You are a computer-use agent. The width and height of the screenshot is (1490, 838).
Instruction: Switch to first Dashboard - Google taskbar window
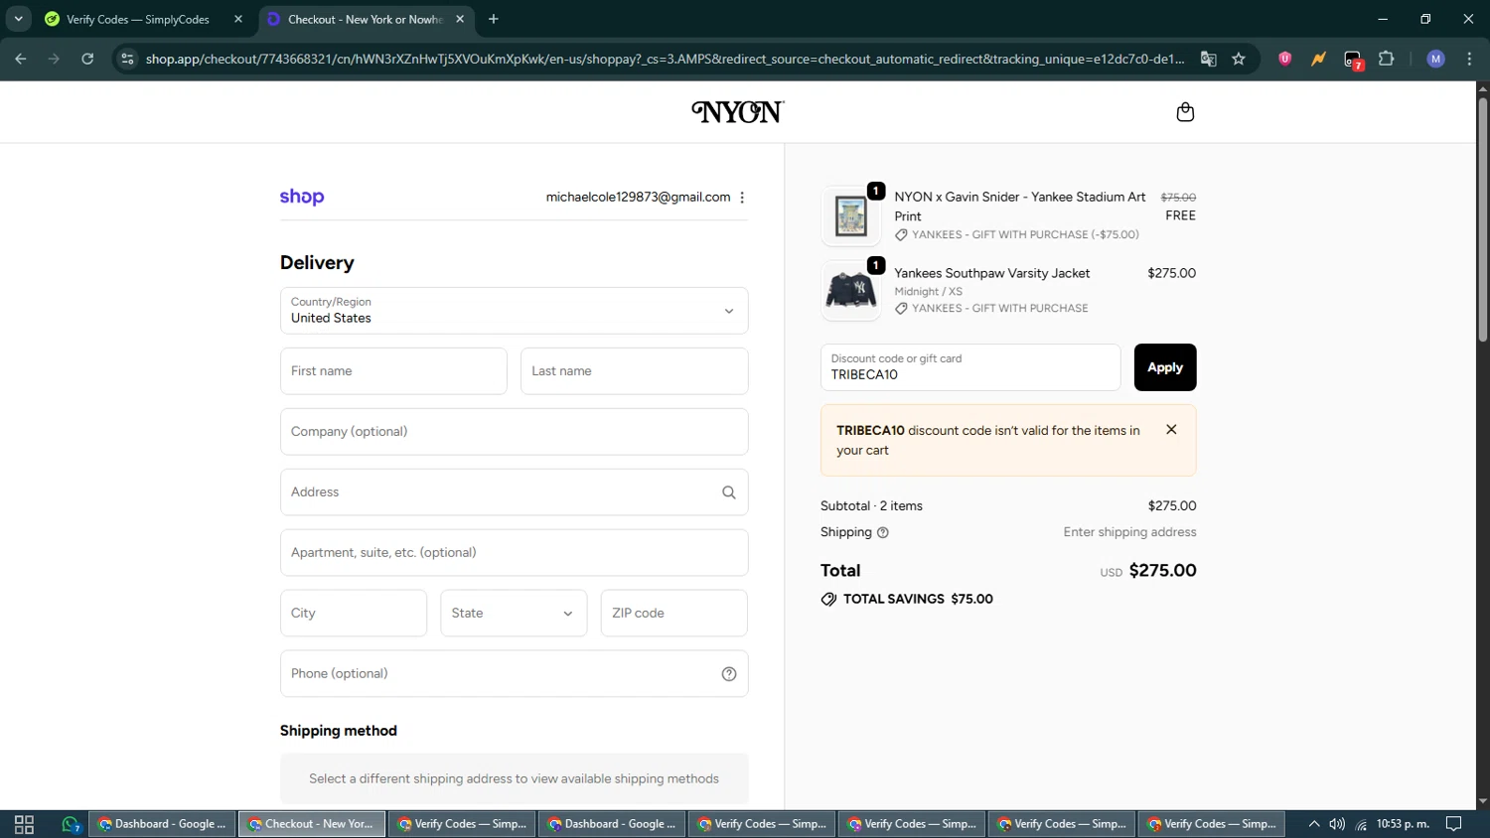point(163,824)
